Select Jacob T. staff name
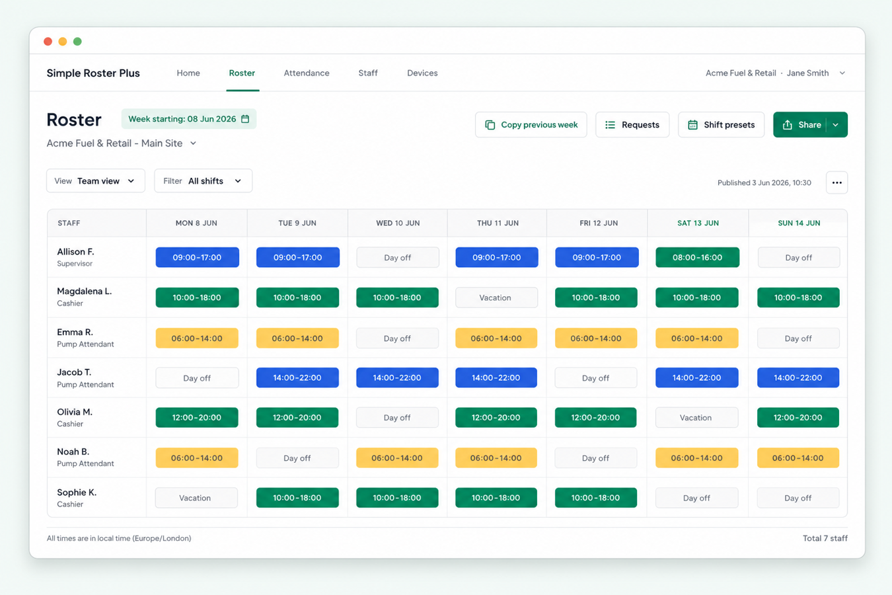892x595 pixels. [74, 372]
